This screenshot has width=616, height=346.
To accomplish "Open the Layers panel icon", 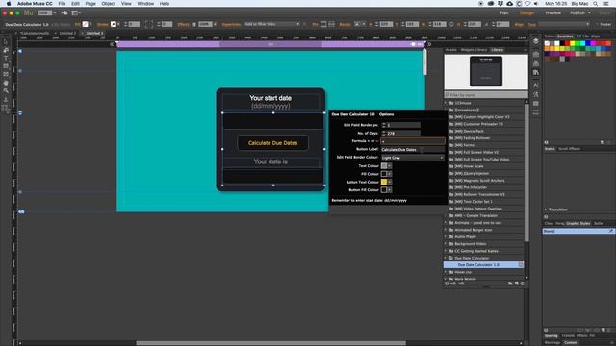I will tap(535, 41).
